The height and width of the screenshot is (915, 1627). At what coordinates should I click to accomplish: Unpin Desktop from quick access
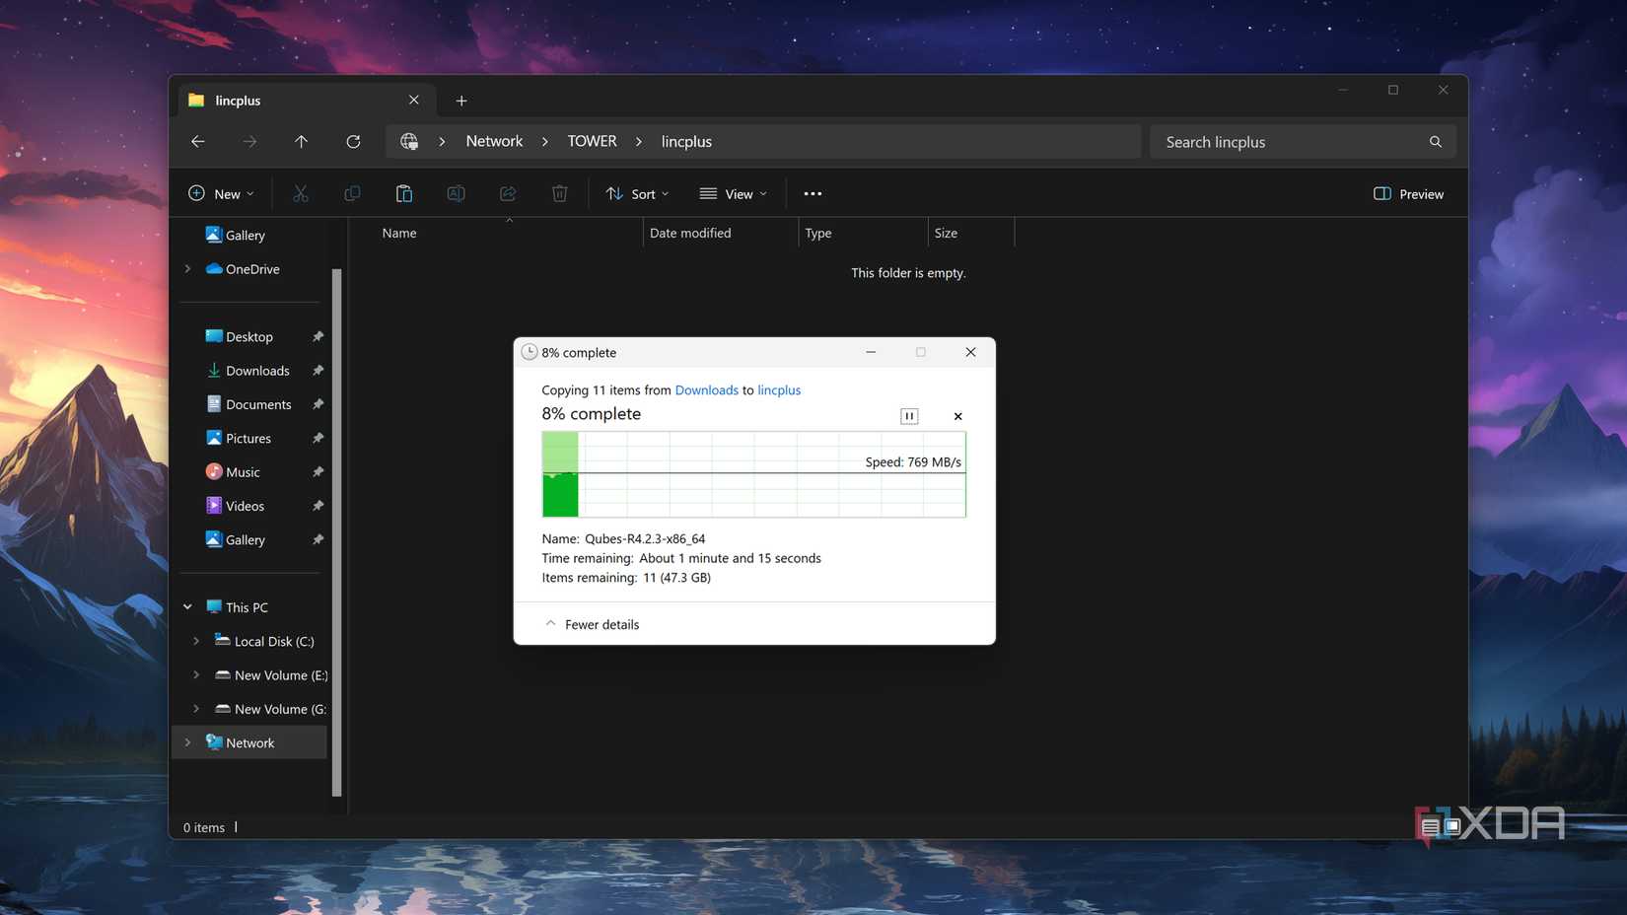(x=318, y=337)
